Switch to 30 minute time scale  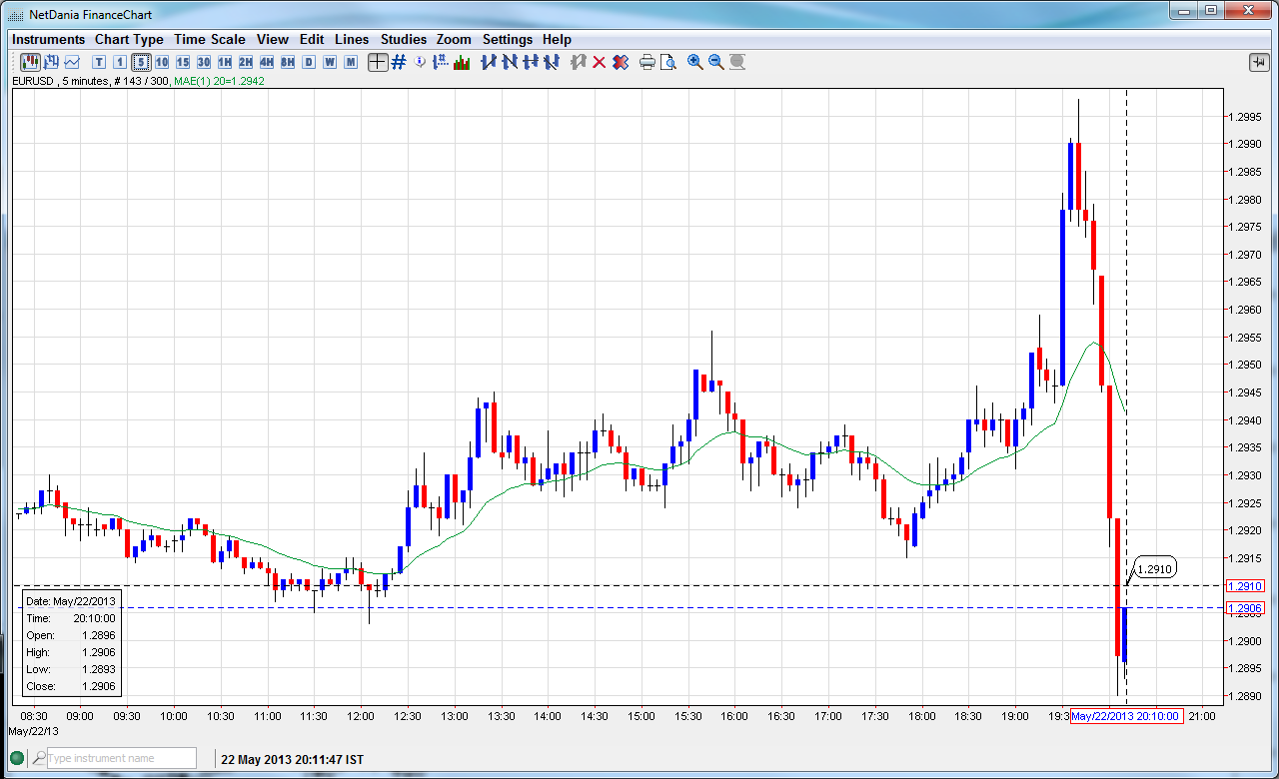coord(204,62)
